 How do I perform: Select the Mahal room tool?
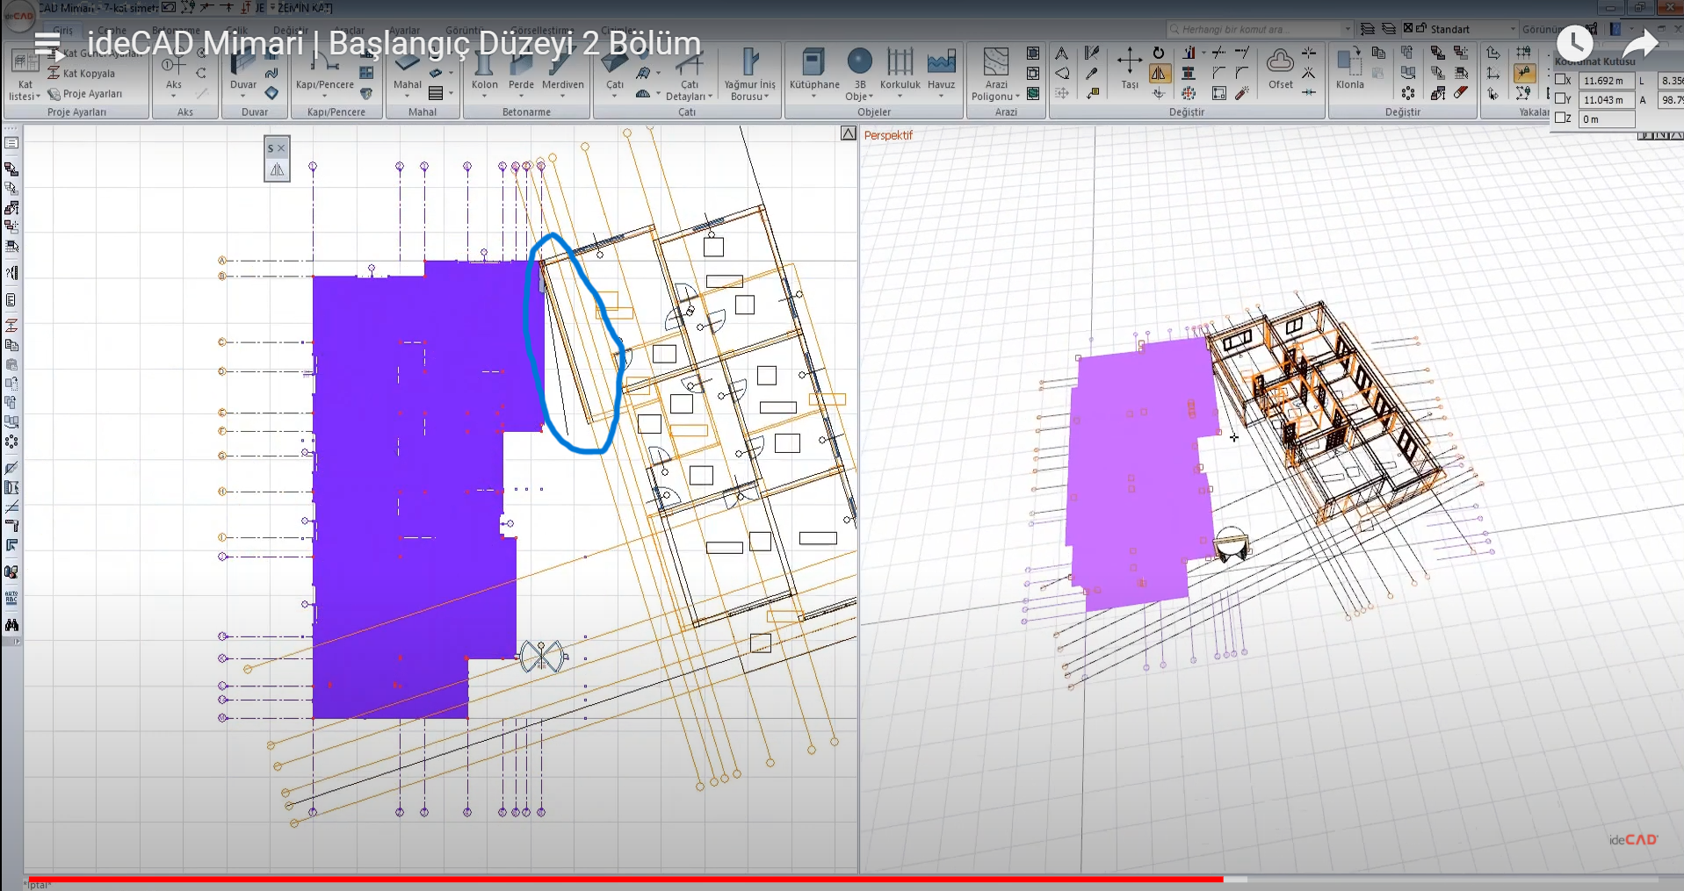[407, 68]
